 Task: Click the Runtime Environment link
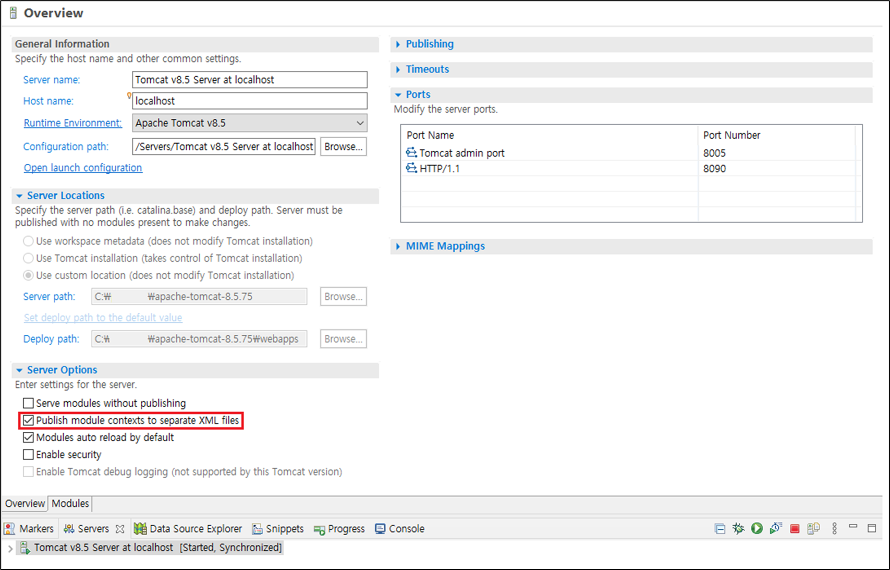(72, 123)
